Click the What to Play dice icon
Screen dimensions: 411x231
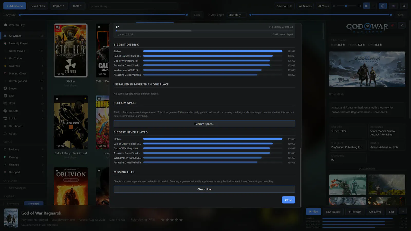(x=5, y=25)
